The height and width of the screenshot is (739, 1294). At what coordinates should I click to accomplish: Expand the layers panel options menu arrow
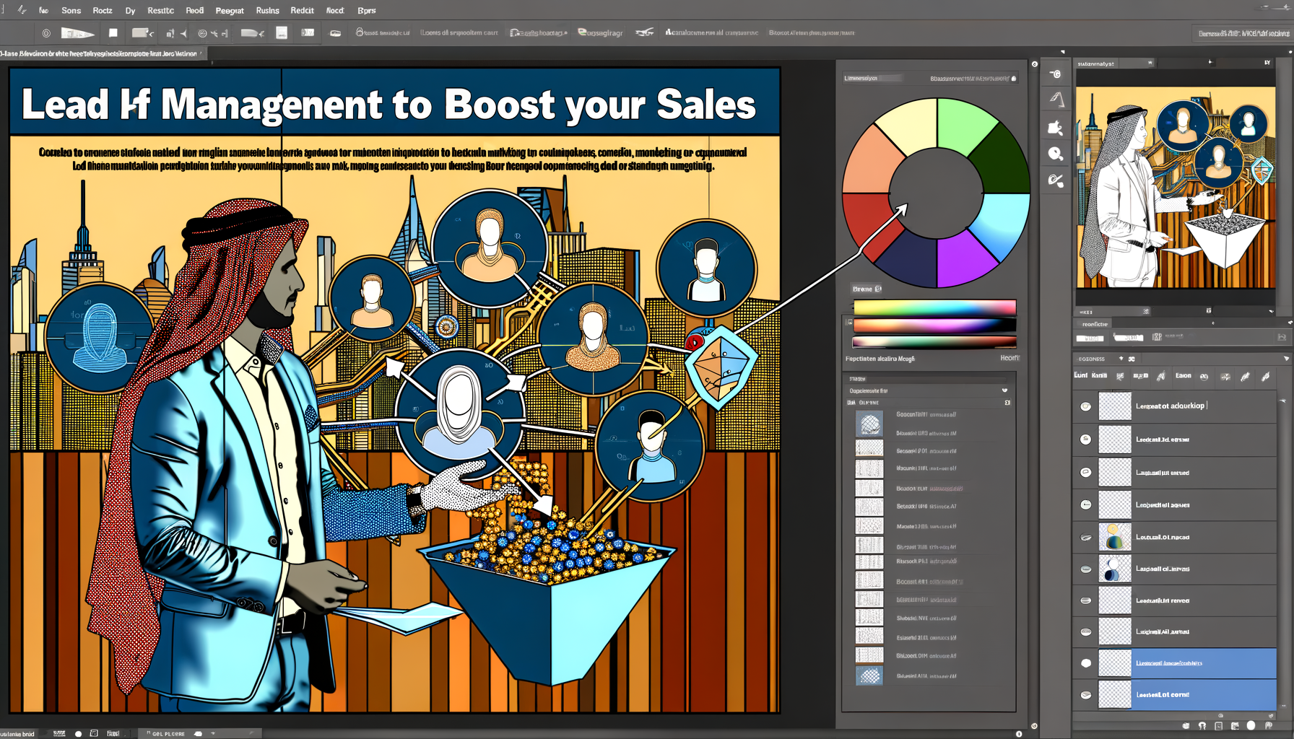pos(1286,359)
